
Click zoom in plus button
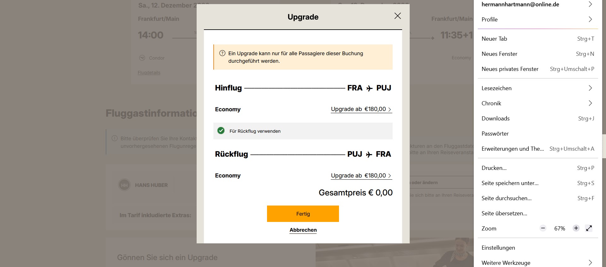pyautogui.click(x=576, y=228)
